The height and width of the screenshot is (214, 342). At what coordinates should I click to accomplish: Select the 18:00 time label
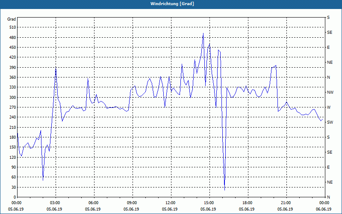(247, 203)
